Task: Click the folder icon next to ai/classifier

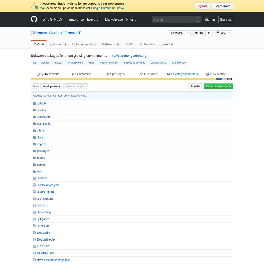Action: click(x=35, y=124)
